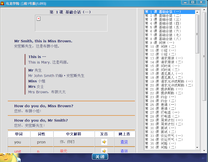208x162 pixels.
Task: Select lesson 第 4 课 基础会话（四）
Action: tap(170, 23)
